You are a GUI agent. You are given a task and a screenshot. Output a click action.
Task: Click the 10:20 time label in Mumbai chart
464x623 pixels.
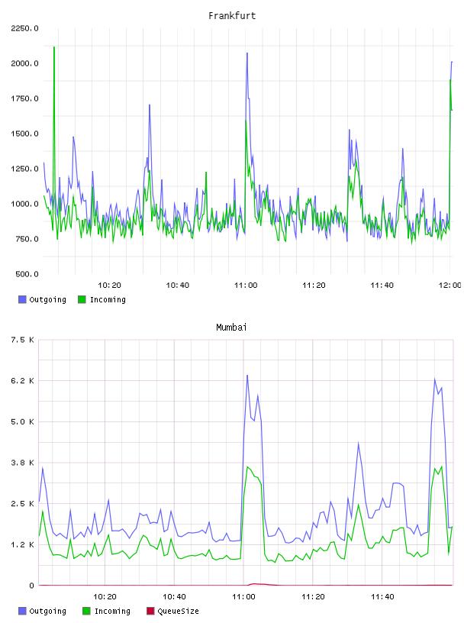point(105,597)
